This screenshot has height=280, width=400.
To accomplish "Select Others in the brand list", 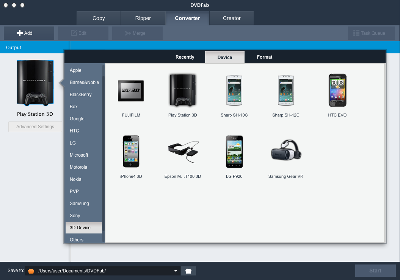I will coord(84,240).
